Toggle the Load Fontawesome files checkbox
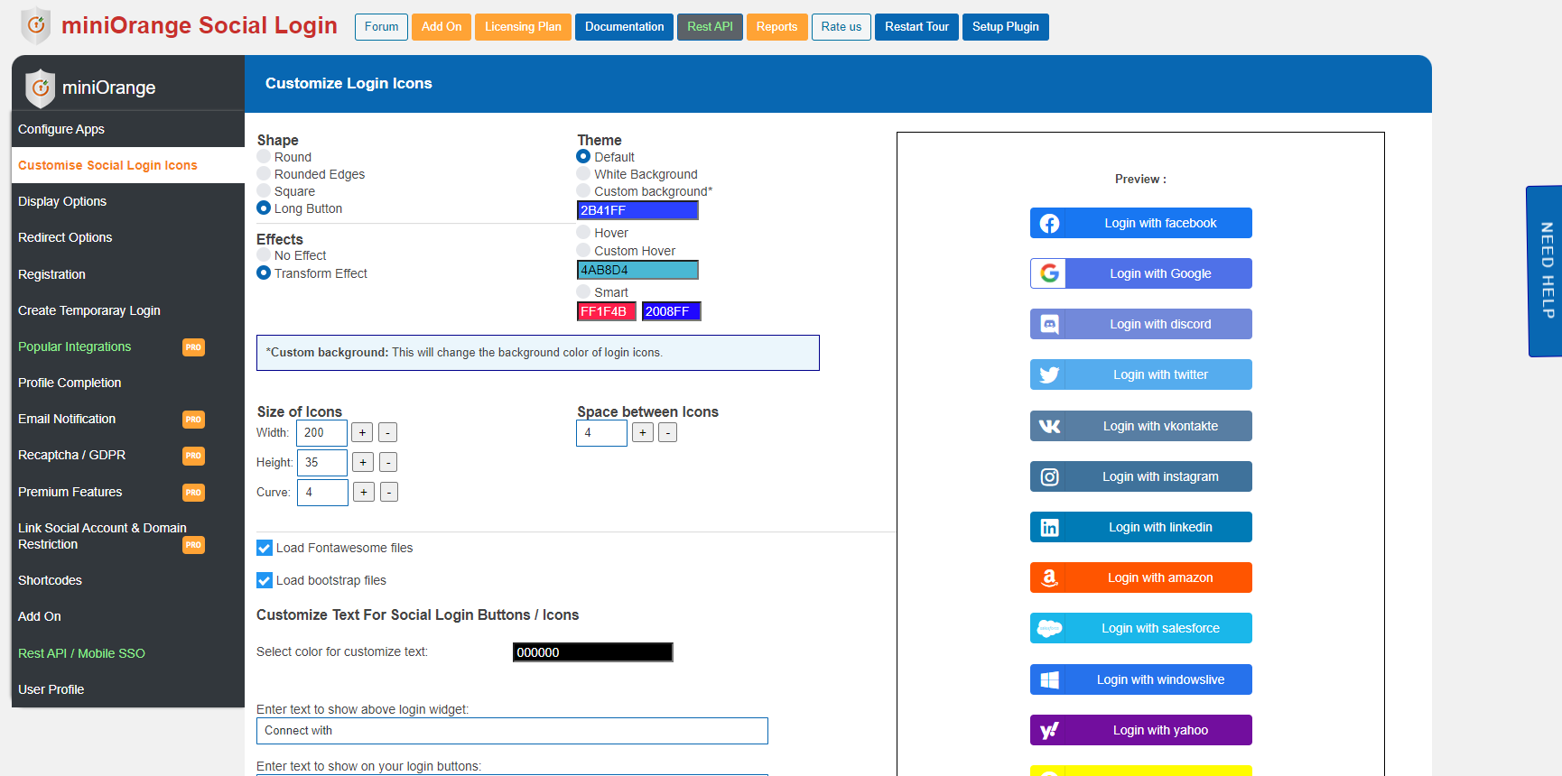This screenshot has height=776, width=1562. (x=265, y=548)
